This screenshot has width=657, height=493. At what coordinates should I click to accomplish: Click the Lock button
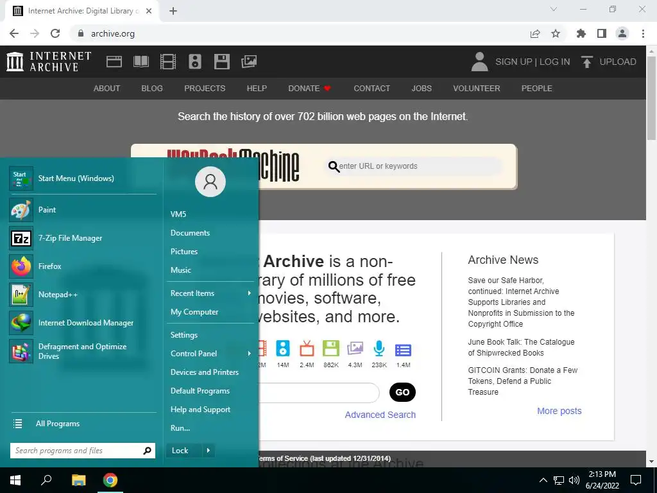point(184,451)
